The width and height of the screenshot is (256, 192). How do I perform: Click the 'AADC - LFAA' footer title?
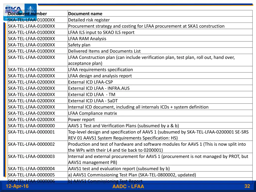click(x=128, y=186)
